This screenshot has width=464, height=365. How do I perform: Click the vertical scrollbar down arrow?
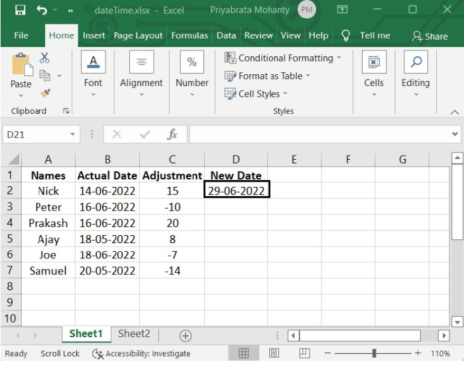click(457, 321)
